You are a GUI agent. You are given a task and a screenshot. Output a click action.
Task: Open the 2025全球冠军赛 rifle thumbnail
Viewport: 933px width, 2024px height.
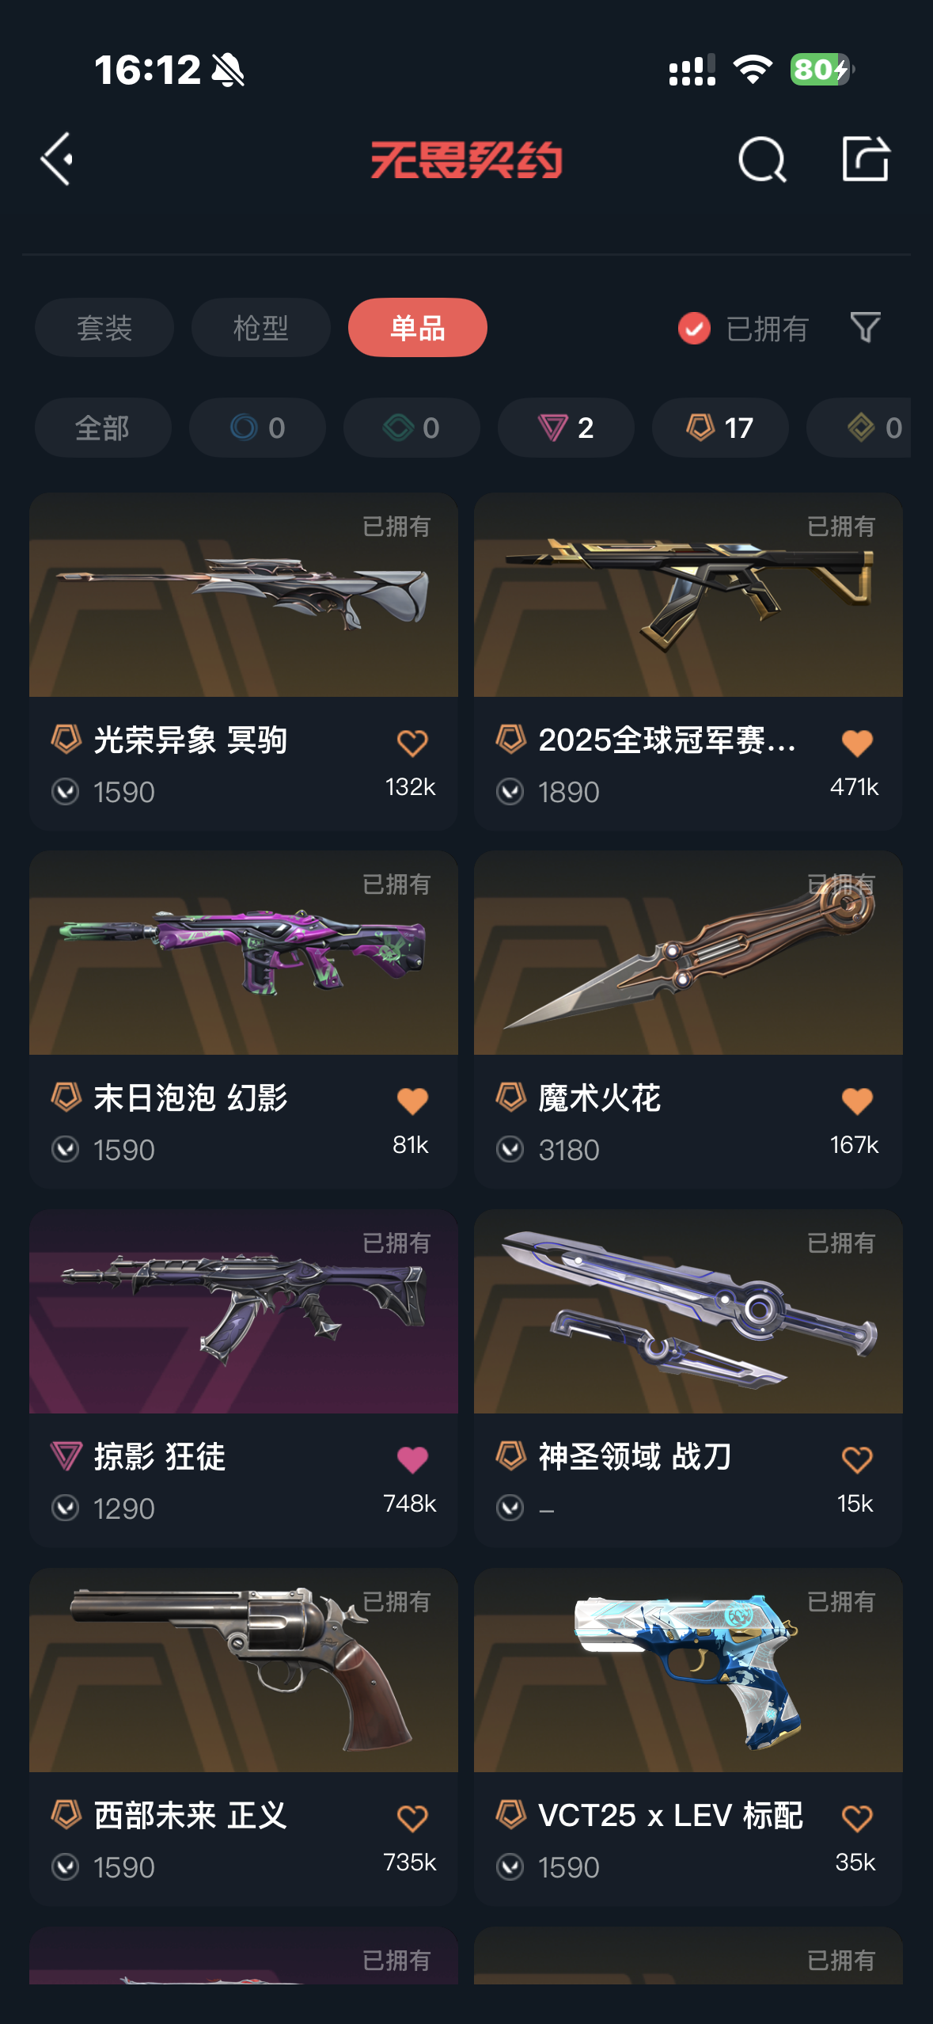click(x=688, y=595)
